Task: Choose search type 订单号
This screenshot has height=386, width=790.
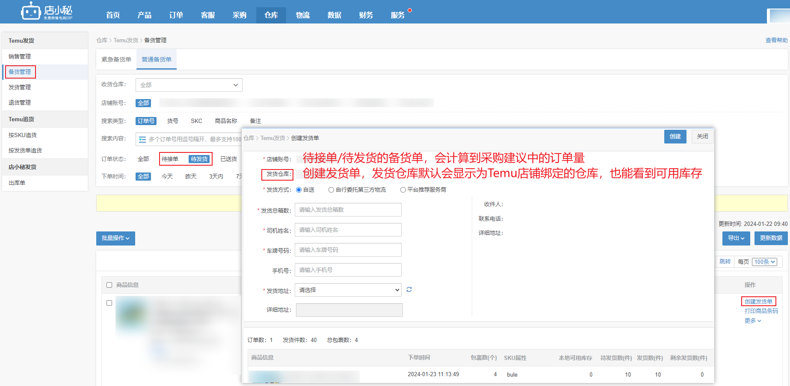Action: pyautogui.click(x=146, y=121)
